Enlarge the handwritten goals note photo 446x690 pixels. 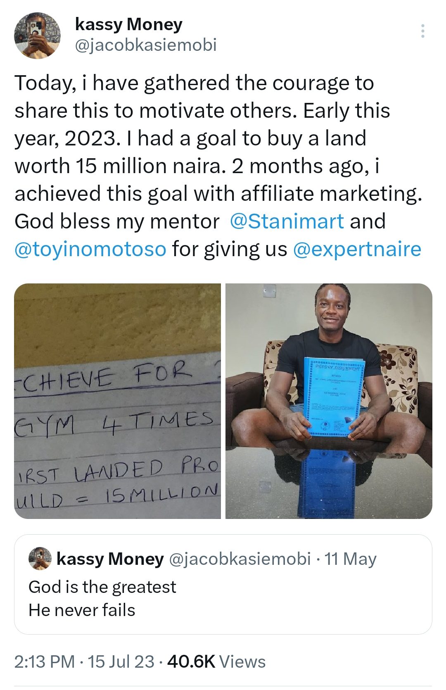[118, 401]
